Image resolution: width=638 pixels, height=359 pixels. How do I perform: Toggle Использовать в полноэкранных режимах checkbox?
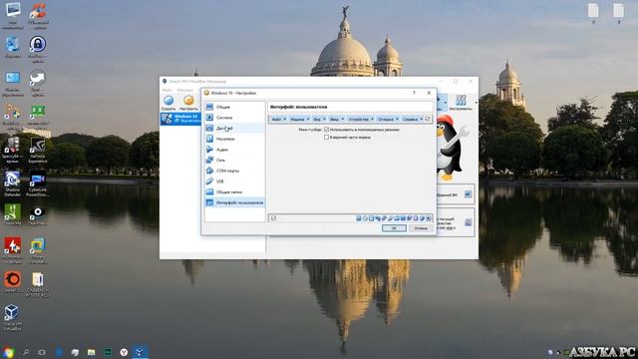coord(326,130)
